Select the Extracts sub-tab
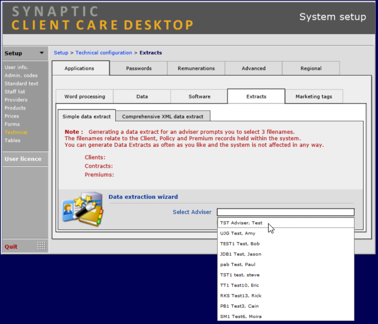This screenshot has width=378, height=324. point(256,96)
